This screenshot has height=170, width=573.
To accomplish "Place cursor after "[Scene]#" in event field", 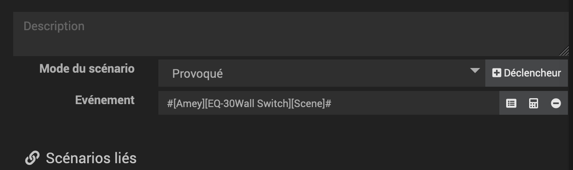I will point(332,103).
